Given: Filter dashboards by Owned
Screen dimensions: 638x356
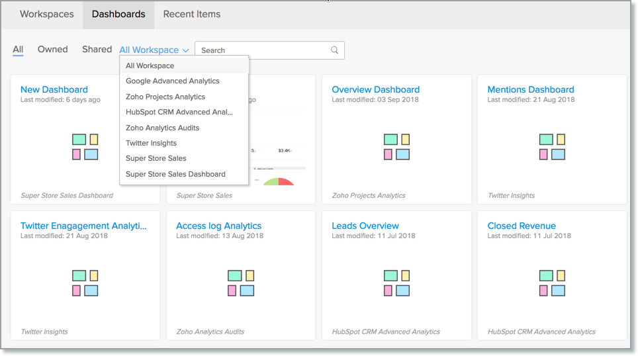Looking at the screenshot, I should point(53,50).
